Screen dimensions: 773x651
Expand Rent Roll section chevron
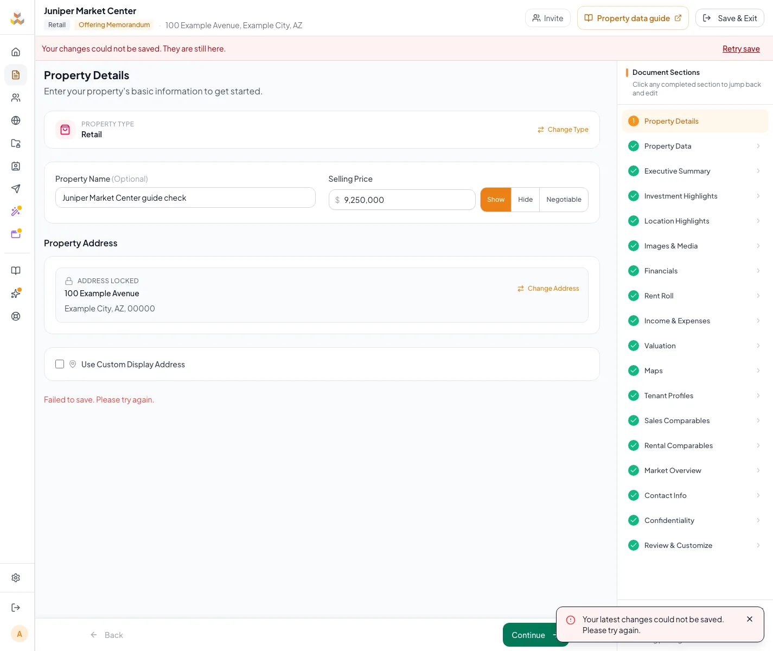pyautogui.click(x=758, y=296)
